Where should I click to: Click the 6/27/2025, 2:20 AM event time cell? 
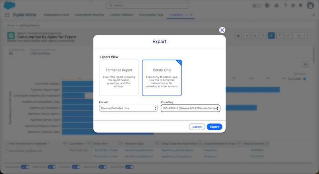click(x=106, y=157)
